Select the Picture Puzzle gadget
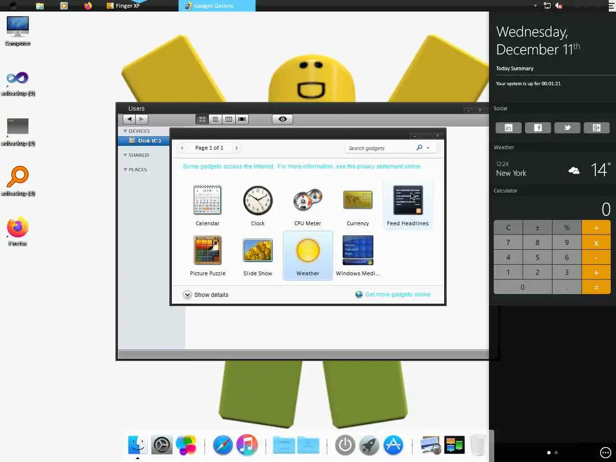 tap(207, 256)
